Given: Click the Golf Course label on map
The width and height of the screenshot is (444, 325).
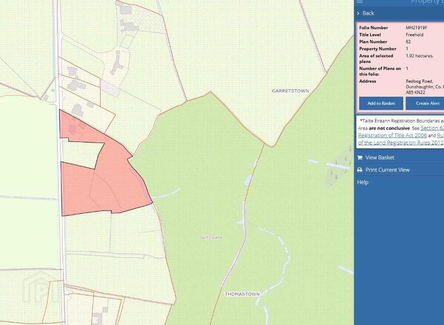Looking at the screenshot, I should (x=211, y=238).
